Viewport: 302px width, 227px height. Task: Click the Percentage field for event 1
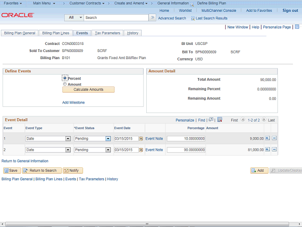tap(186, 139)
